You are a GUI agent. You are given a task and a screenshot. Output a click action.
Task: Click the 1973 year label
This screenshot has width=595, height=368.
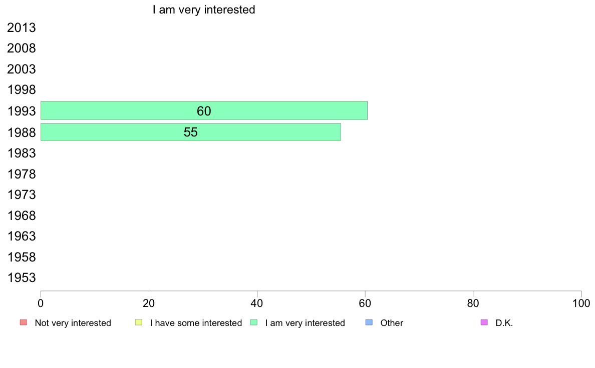(x=21, y=195)
